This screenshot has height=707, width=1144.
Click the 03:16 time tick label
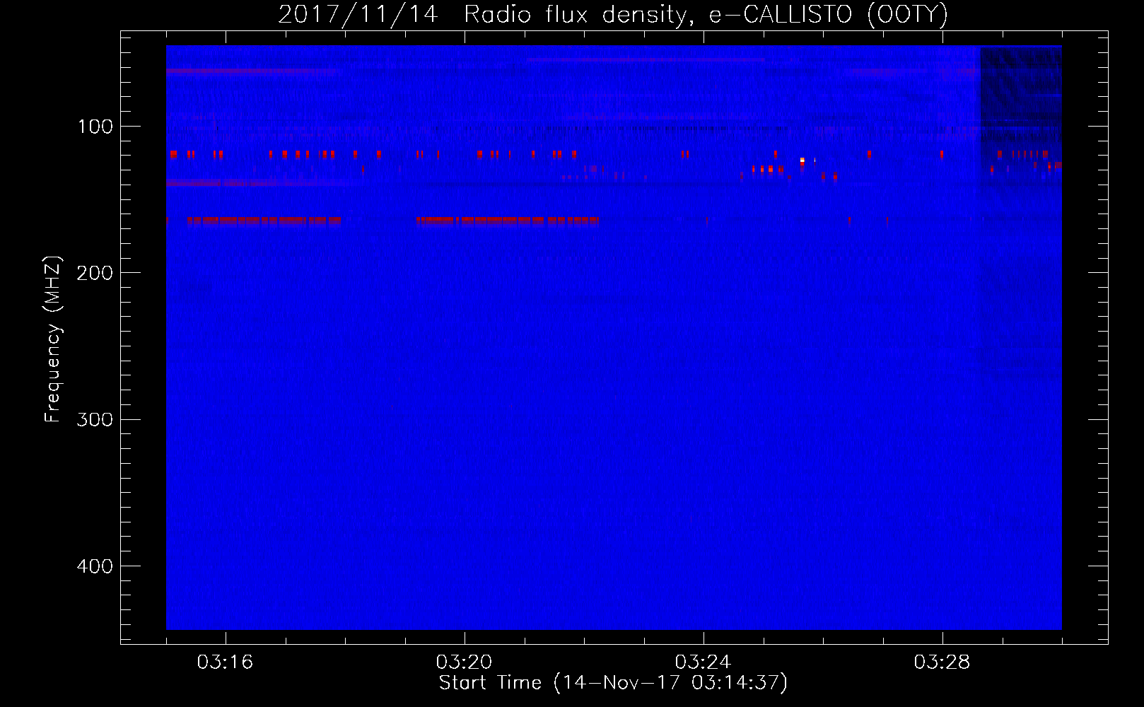click(x=226, y=662)
